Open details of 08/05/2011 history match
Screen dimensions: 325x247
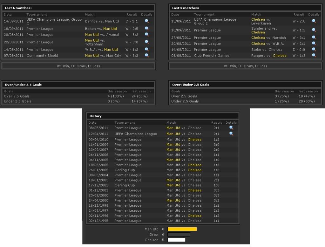click(x=231, y=128)
